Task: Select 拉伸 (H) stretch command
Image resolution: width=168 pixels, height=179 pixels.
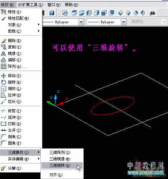Action: (x=21, y=95)
